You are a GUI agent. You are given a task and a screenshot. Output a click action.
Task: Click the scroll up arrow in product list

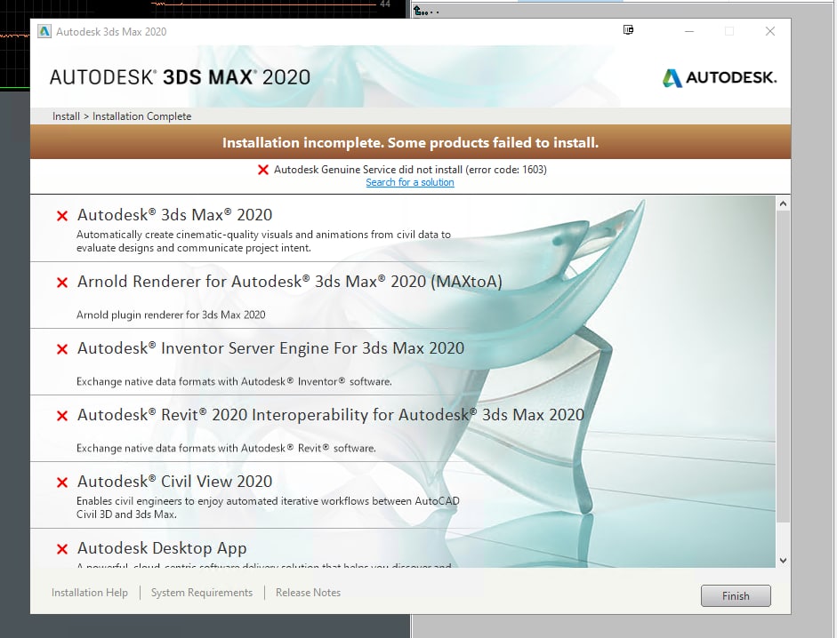click(783, 203)
